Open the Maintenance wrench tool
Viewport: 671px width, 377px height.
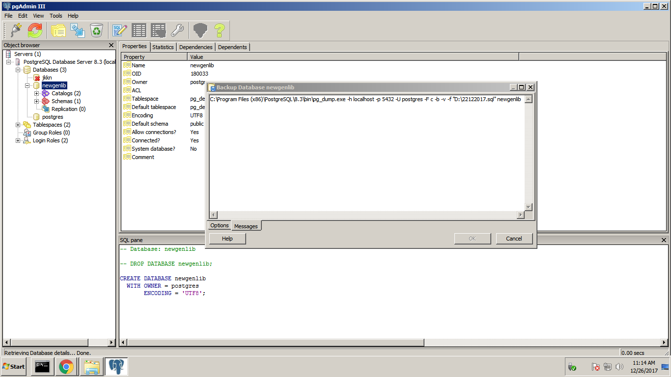coord(177,30)
